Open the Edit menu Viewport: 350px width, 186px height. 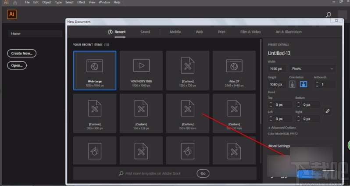tap(36, 2)
